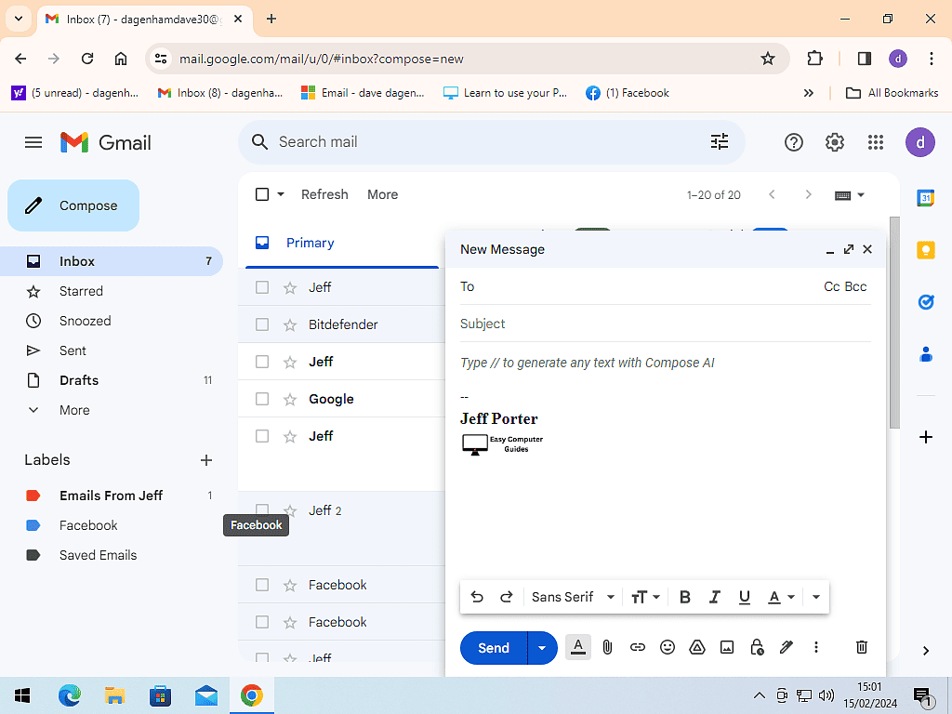Viewport: 952px width, 714px height.
Task: Check the box next to Google email
Action: 262,399
